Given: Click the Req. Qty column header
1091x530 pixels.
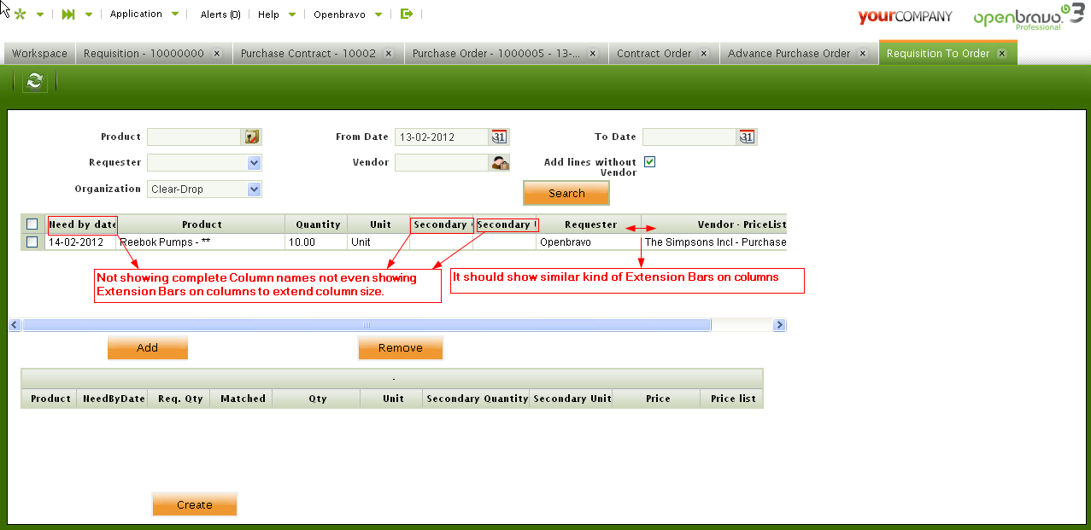Looking at the screenshot, I should click(180, 399).
